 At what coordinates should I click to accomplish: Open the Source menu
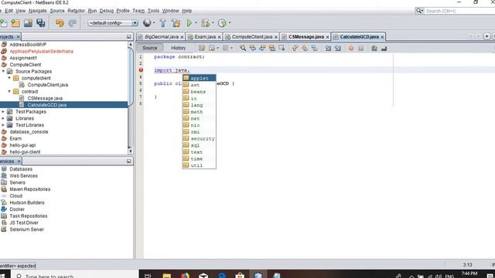point(57,11)
